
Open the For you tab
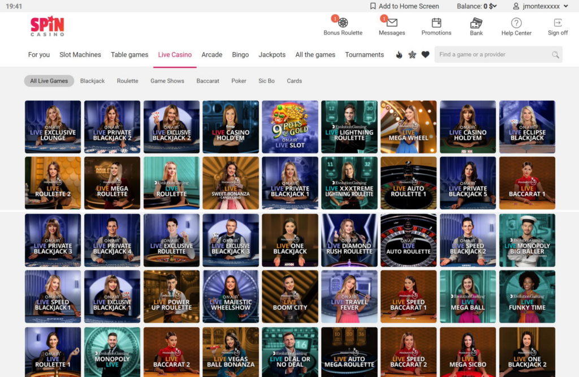pos(39,55)
